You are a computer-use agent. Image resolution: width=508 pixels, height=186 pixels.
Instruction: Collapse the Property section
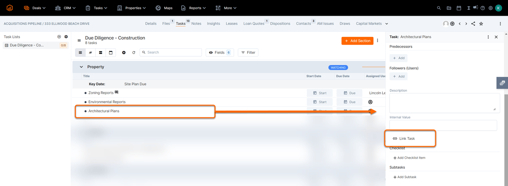(x=81, y=67)
